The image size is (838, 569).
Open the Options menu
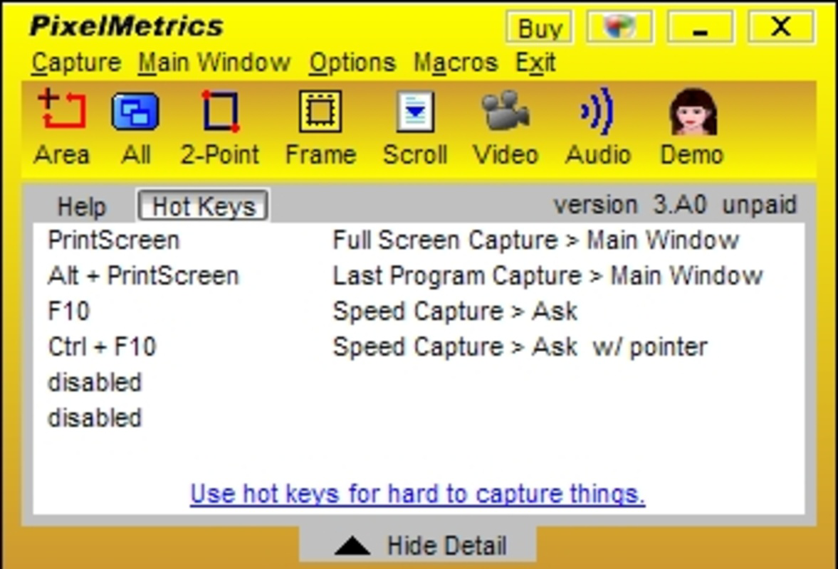[350, 63]
